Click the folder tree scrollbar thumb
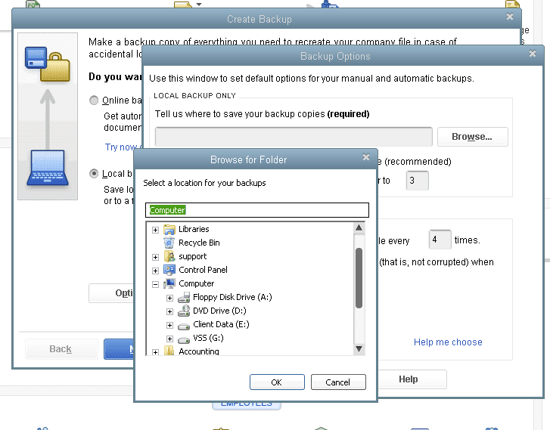 [x=359, y=278]
